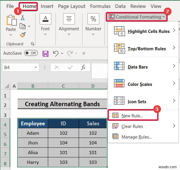The image size is (180, 170).
Task: Click the Manage Rules icon
Action: pyautogui.click(x=115, y=136)
